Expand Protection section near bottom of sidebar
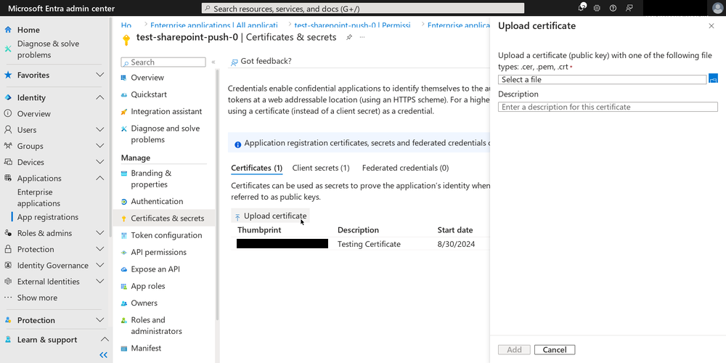Image resolution: width=726 pixels, height=363 pixels. pyautogui.click(x=99, y=320)
